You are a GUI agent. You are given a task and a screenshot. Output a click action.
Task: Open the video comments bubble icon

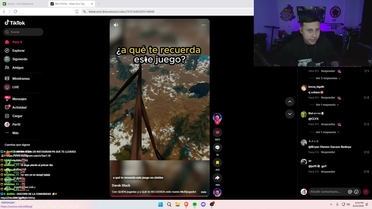tap(217, 147)
